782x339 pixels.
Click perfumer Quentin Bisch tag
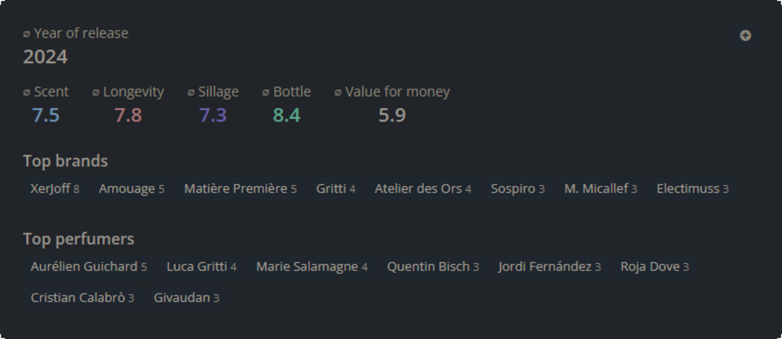point(433,267)
